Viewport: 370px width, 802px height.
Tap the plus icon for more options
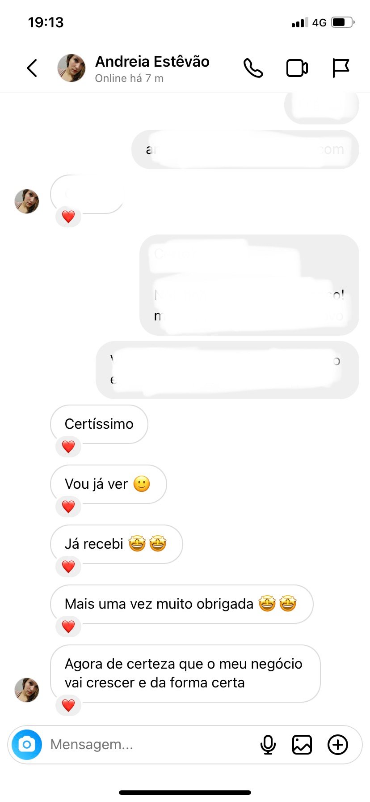(338, 745)
